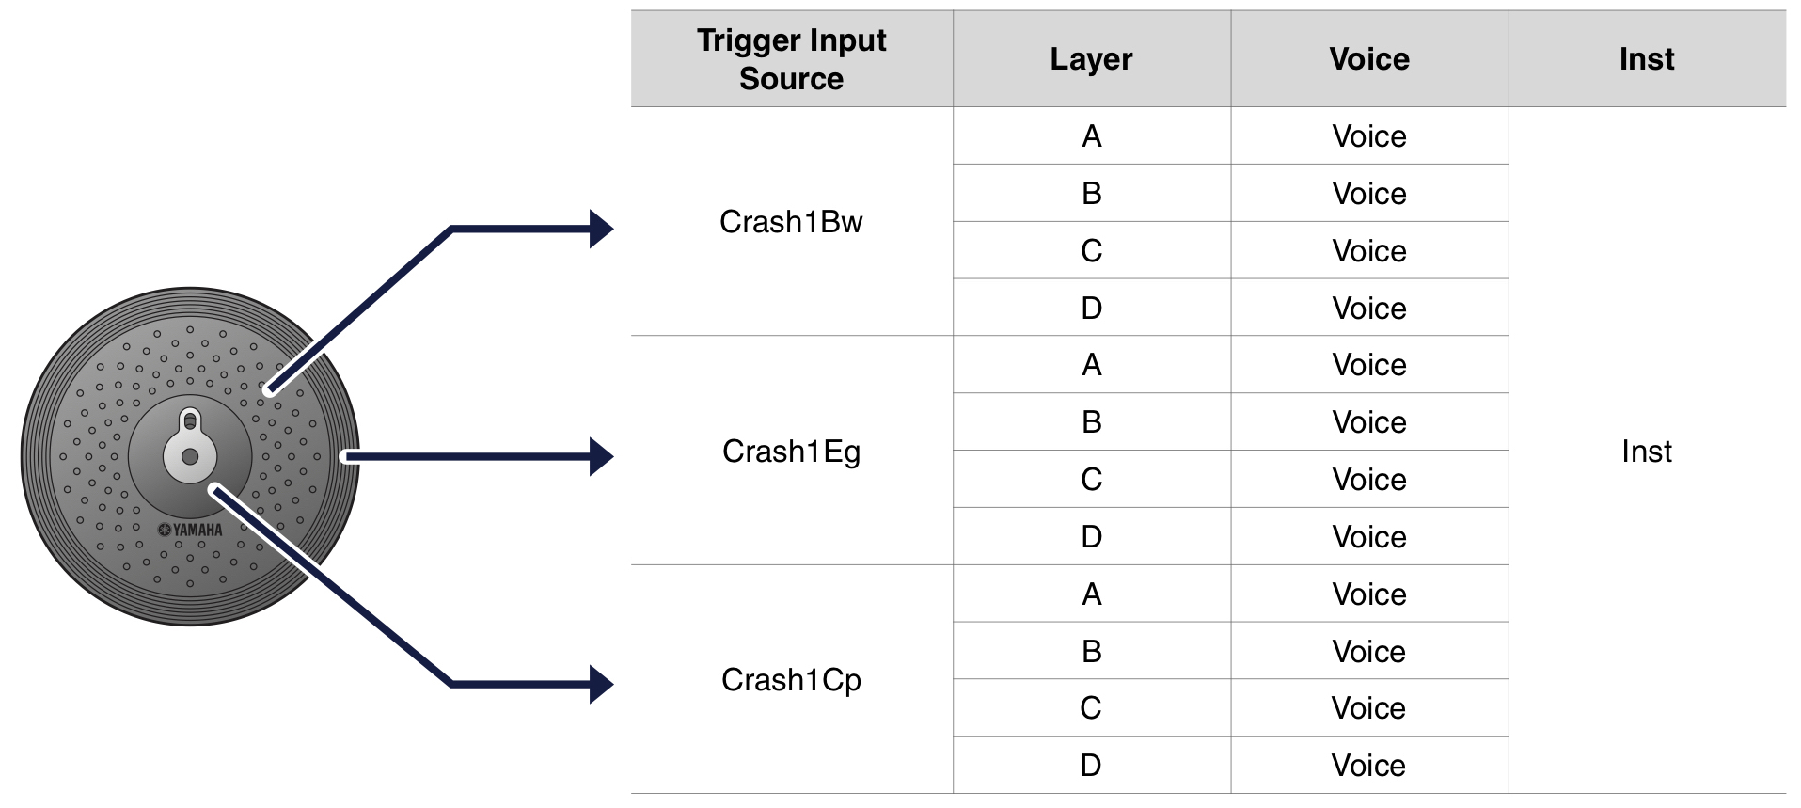Click the arrowhead pointing to Crash1Bw
The image size is (1801, 808).
[601, 229]
